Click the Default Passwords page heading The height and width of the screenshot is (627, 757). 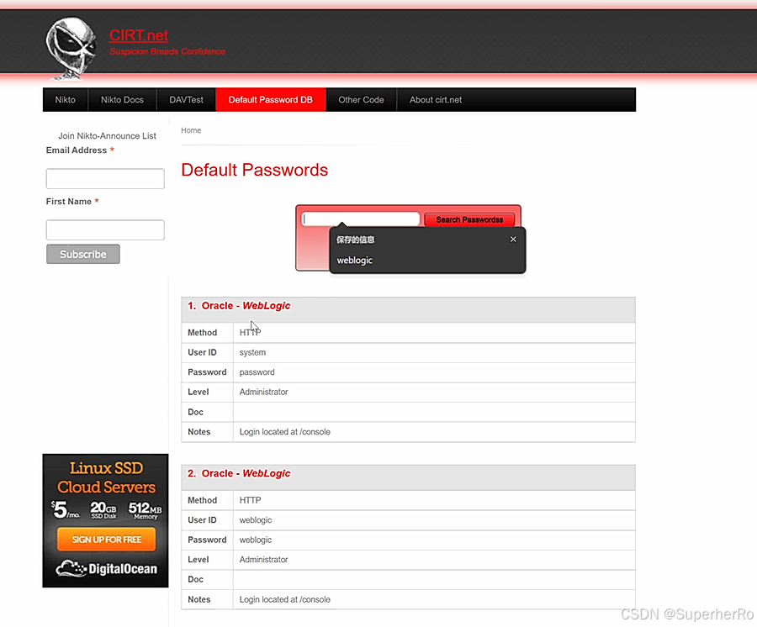[254, 170]
